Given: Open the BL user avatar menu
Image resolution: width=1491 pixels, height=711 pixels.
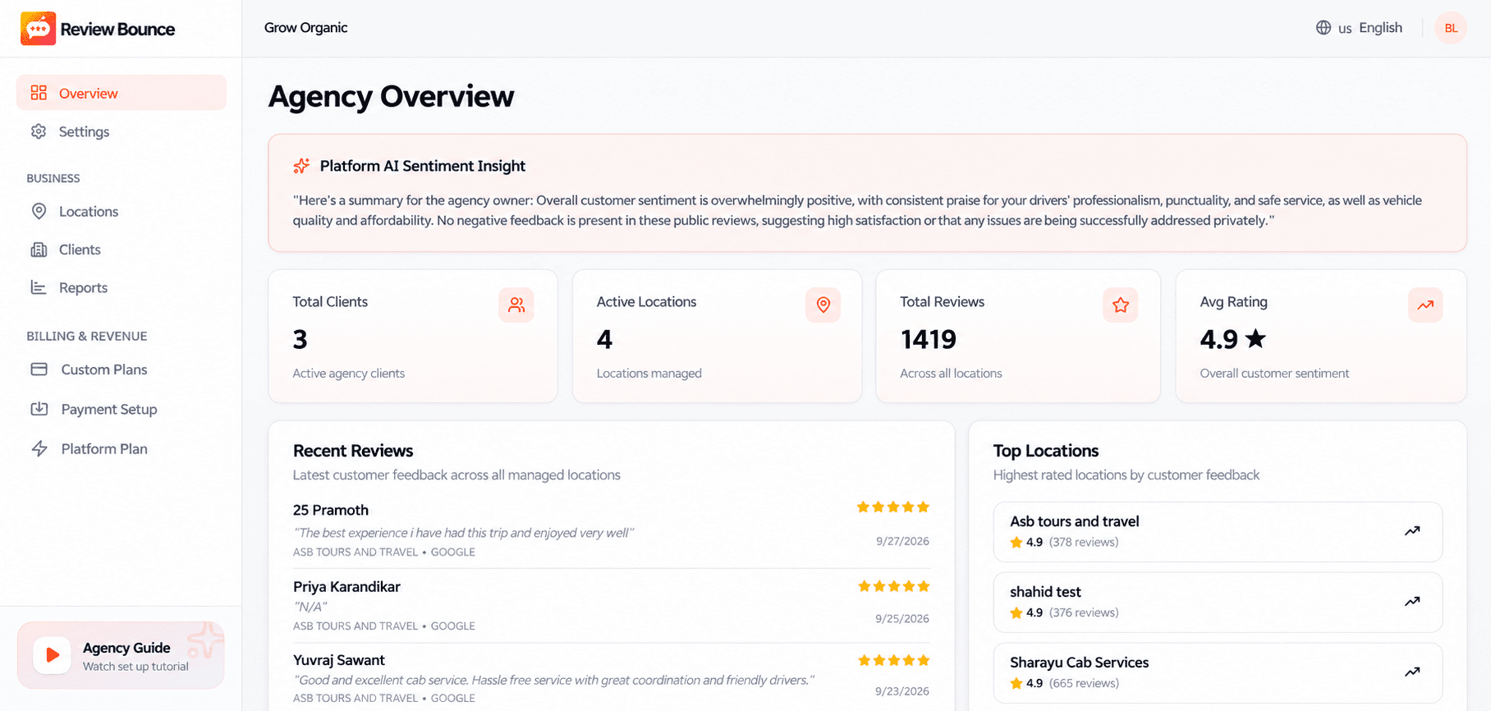Looking at the screenshot, I should click(1451, 28).
